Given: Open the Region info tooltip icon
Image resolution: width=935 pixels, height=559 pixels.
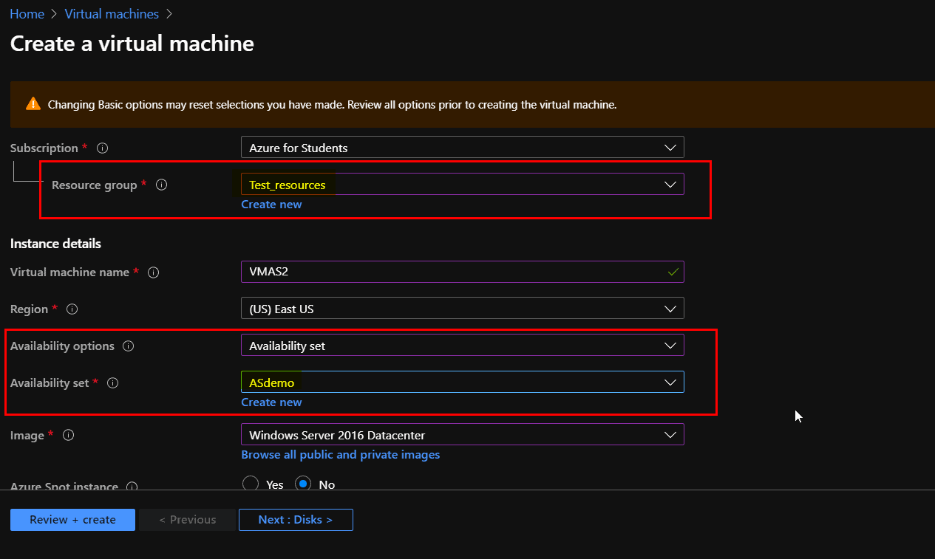Looking at the screenshot, I should 72,309.
